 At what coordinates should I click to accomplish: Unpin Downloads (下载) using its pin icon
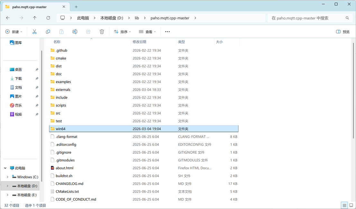37,79
